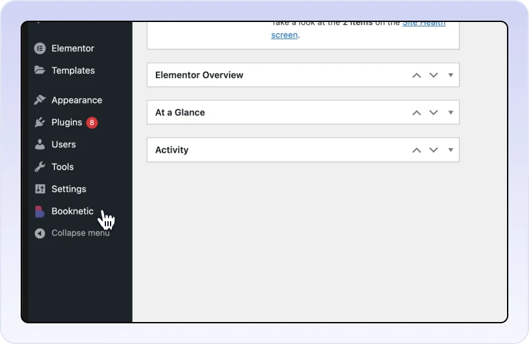
Task: Move At a Glance widget up
Action: pyautogui.click(x=416, y=113)
